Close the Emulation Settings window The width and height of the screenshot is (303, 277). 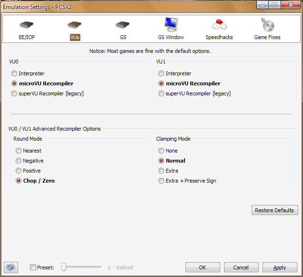pyautogui.click(x=291, y=5)
